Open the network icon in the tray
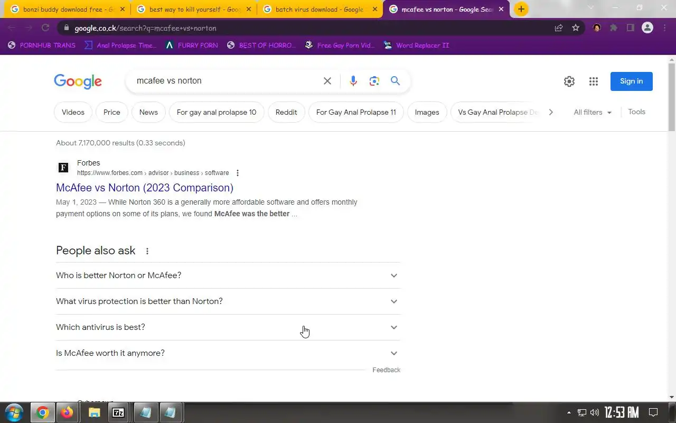Screen dimensions: 676x423 [581, 413]
